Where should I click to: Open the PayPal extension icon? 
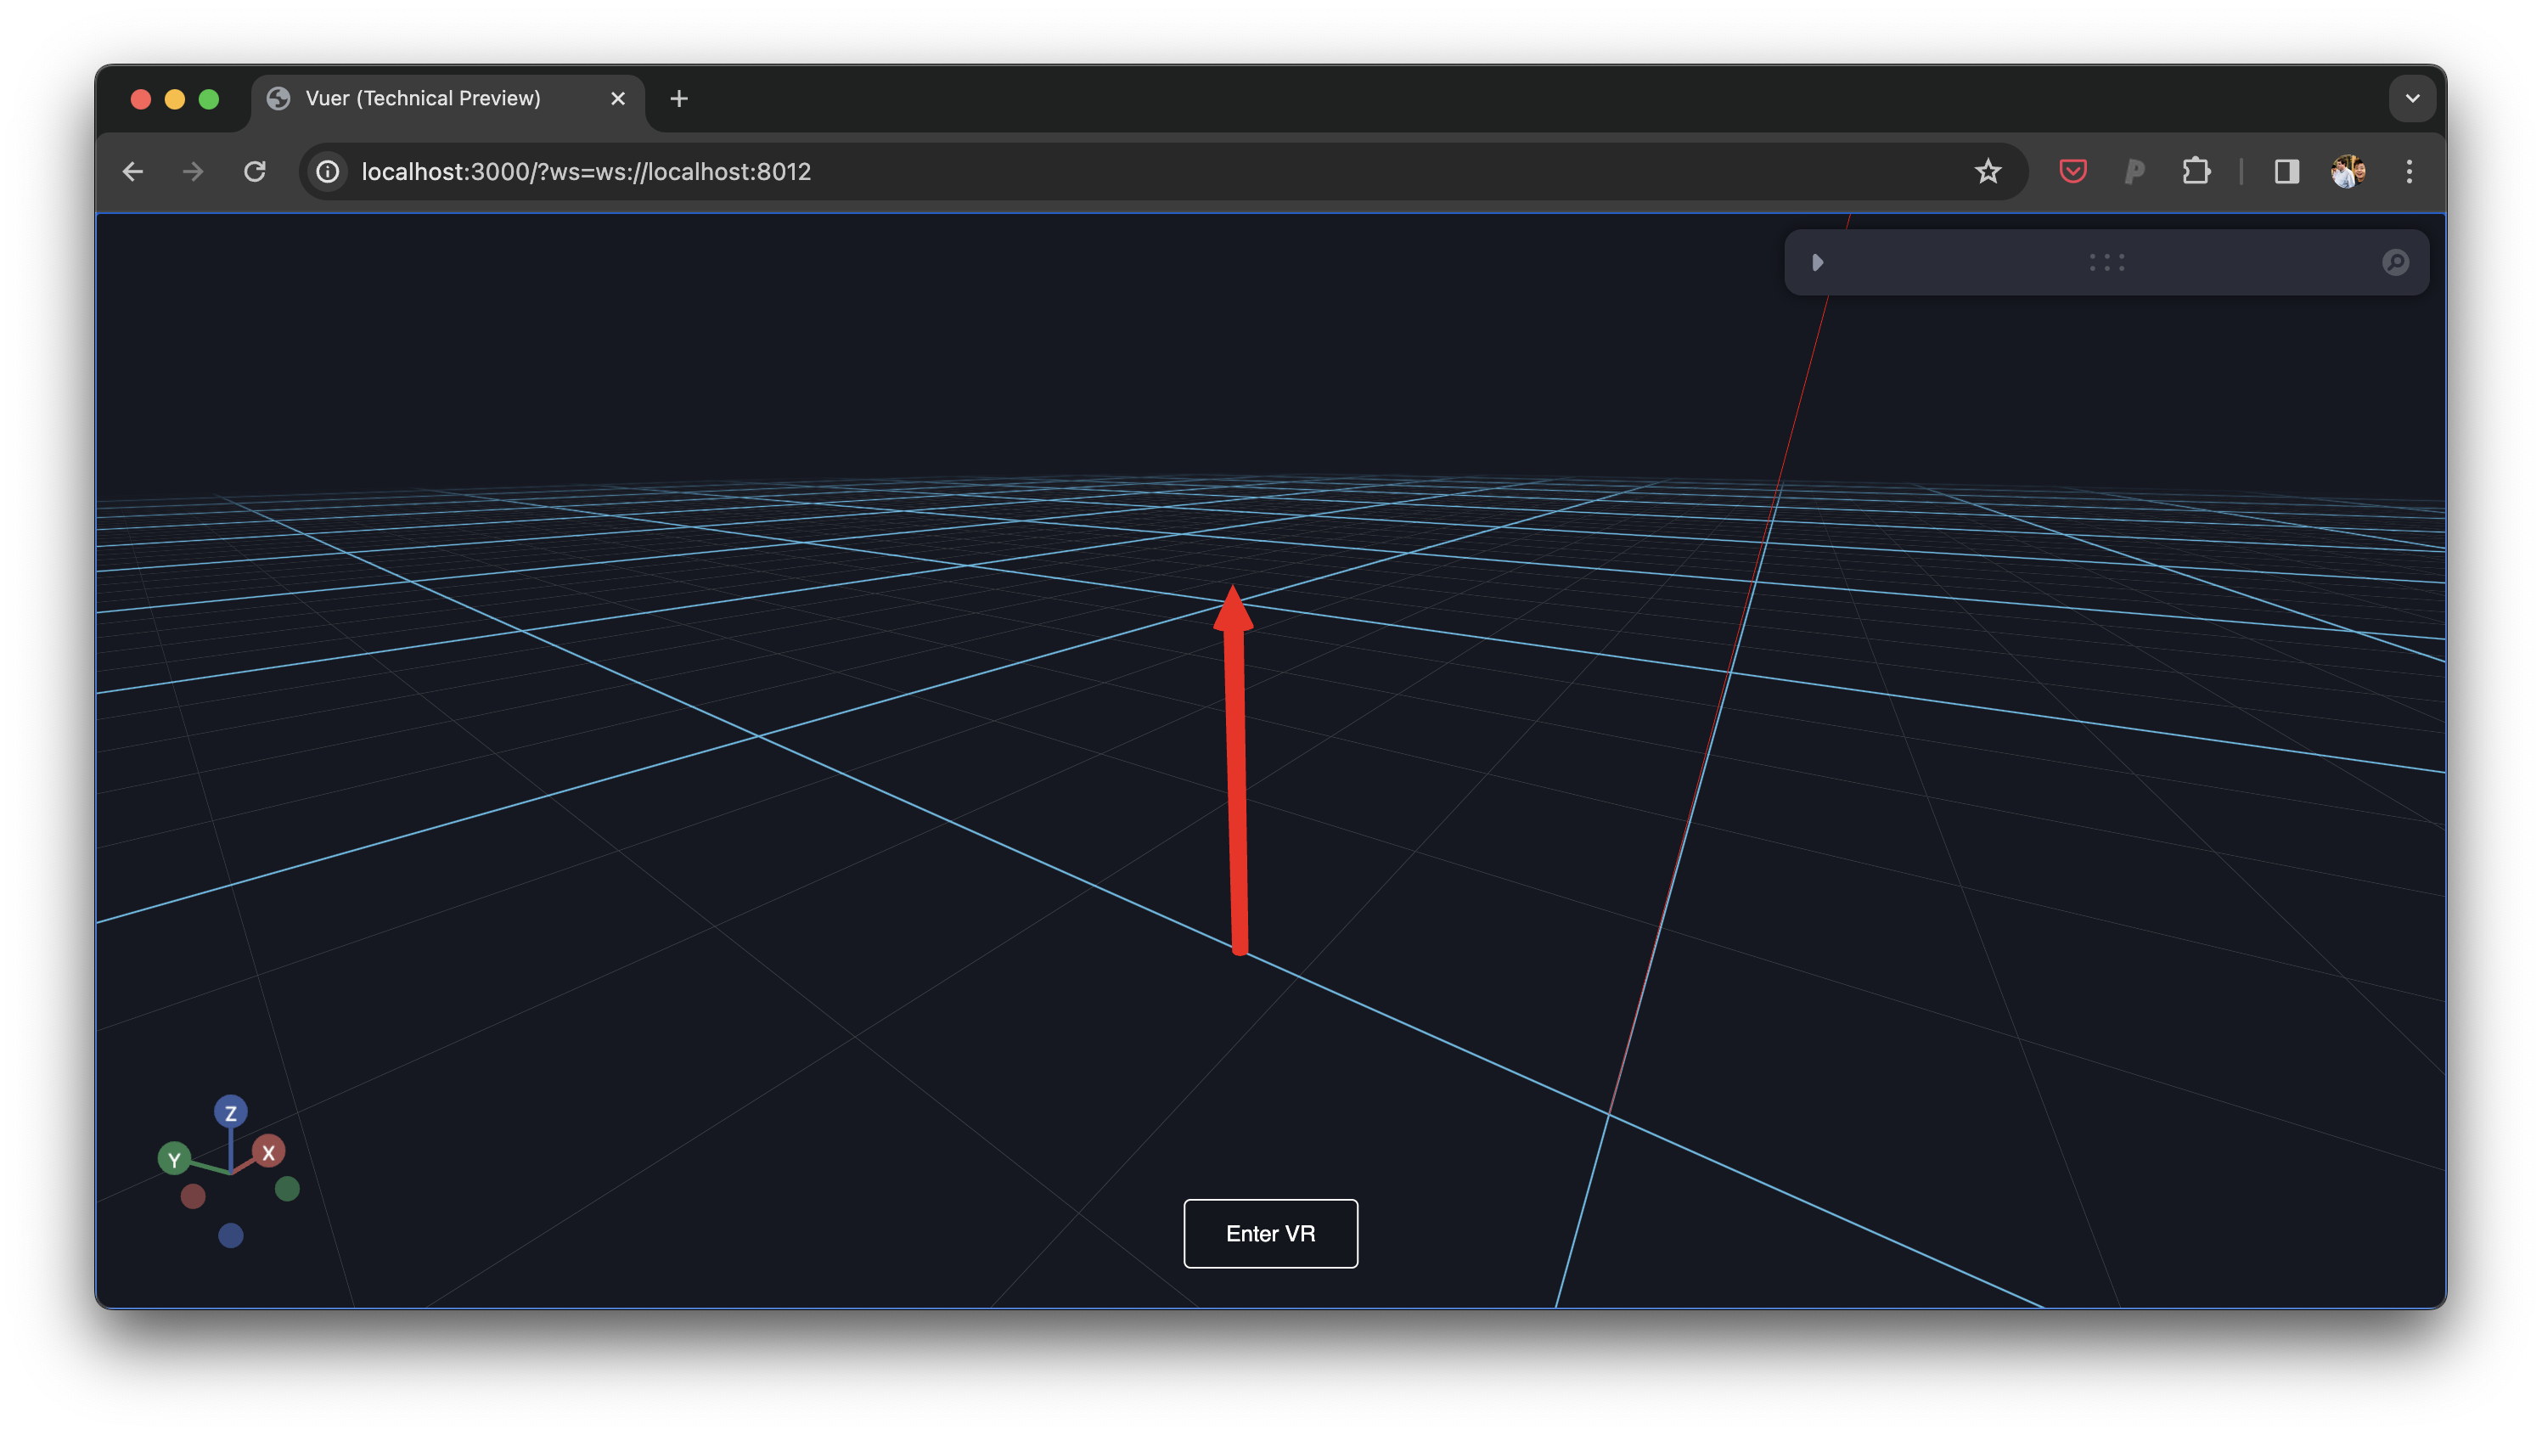point(2134,172)
